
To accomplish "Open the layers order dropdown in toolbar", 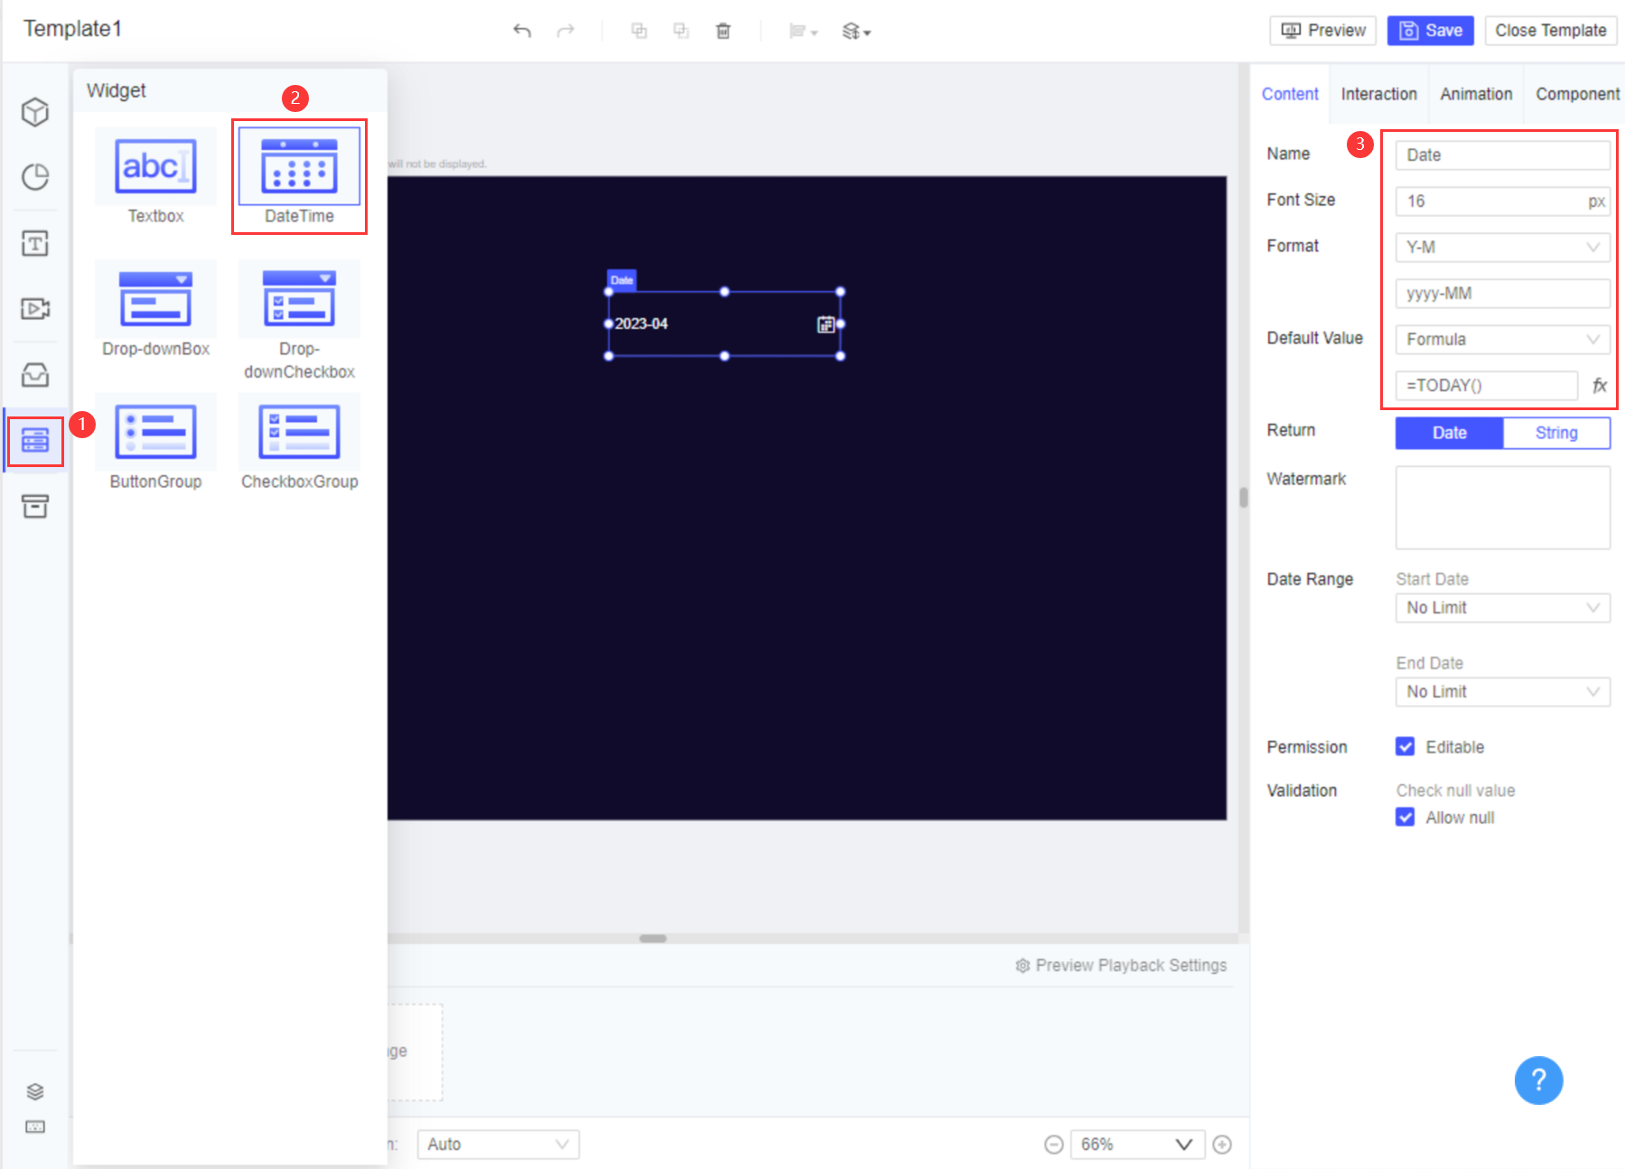I will [x=855, y=30].
